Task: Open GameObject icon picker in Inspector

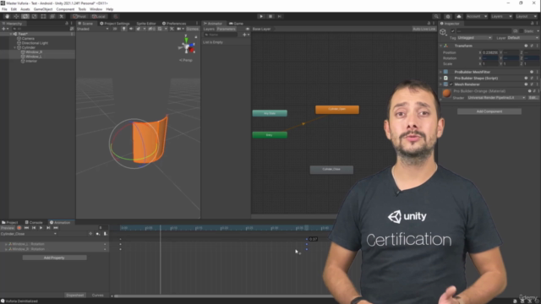Action: point(443,32)
